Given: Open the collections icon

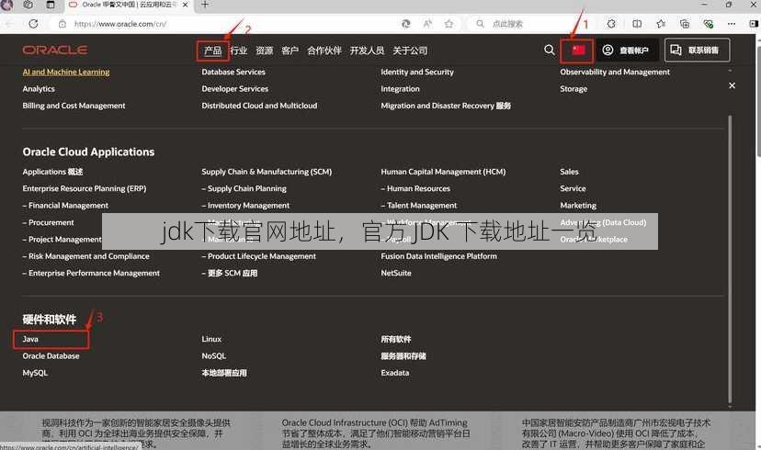Looking at the screenshot, I should coord(685,23).
